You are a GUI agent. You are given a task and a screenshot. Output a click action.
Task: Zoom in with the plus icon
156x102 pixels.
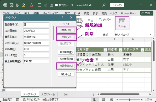[142, 99]
